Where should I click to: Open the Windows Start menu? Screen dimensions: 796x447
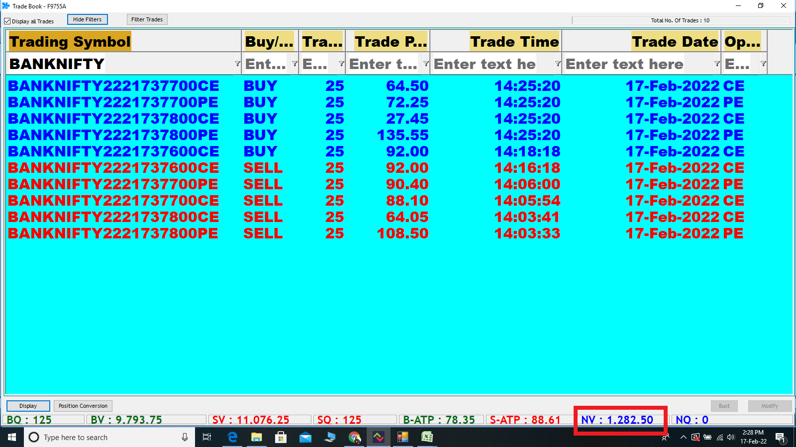(x=12, y=437)
